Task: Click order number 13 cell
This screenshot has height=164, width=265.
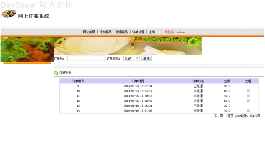Action: tap(78, 106)
